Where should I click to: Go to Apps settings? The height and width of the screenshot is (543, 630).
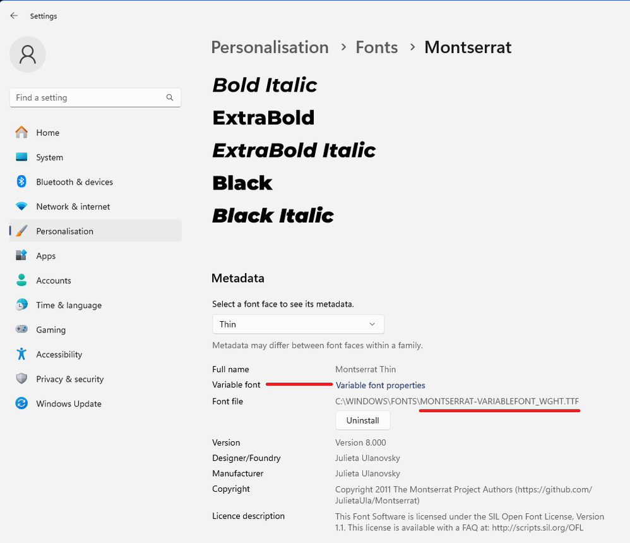tap(45, 256)
